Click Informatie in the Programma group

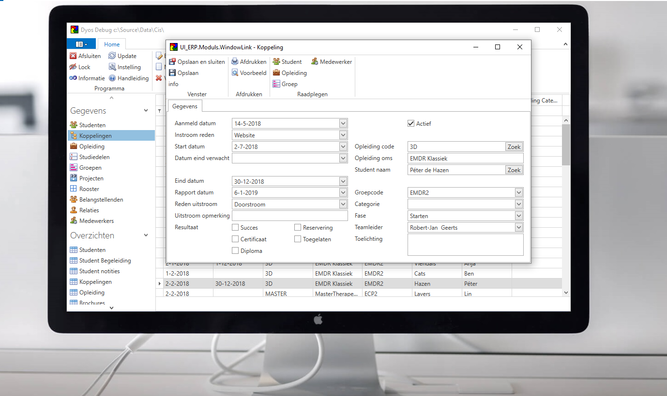(x=87, y=78)
